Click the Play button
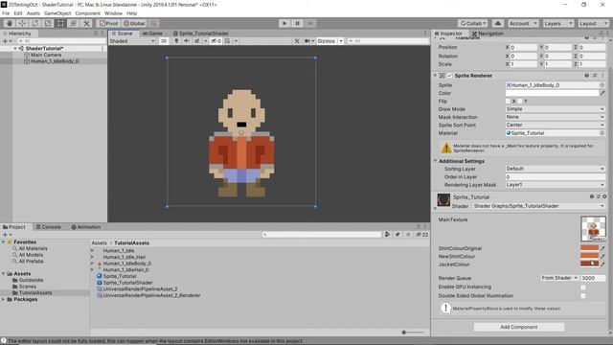This screenshot has height=345, width=613. 284,23
